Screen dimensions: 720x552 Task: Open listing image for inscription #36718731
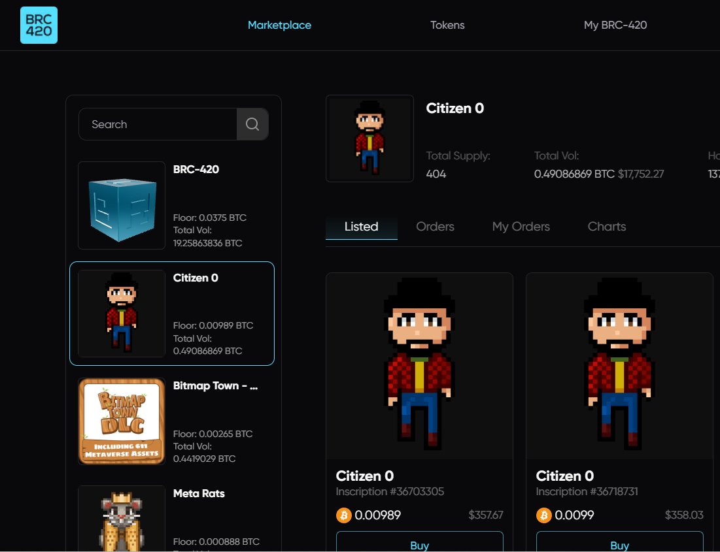coord(620,366)
